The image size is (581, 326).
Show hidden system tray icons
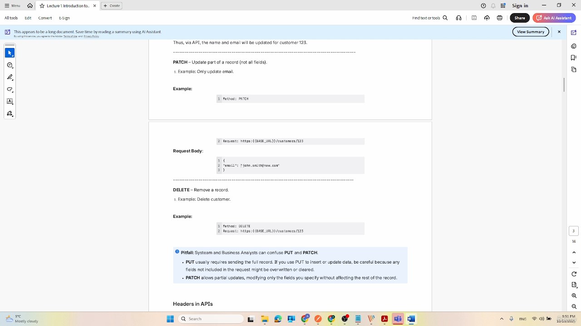tap(502, 319)
